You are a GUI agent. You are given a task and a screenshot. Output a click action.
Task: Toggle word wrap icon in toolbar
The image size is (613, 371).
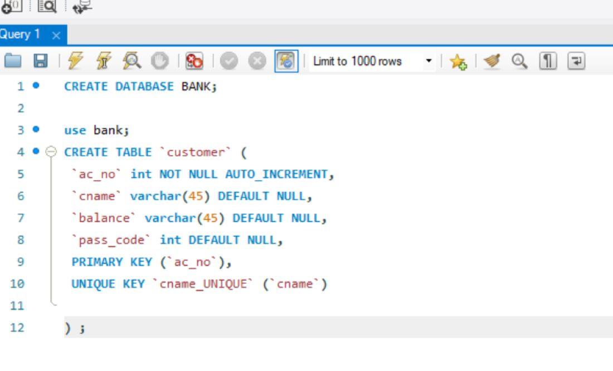(576, 61)
